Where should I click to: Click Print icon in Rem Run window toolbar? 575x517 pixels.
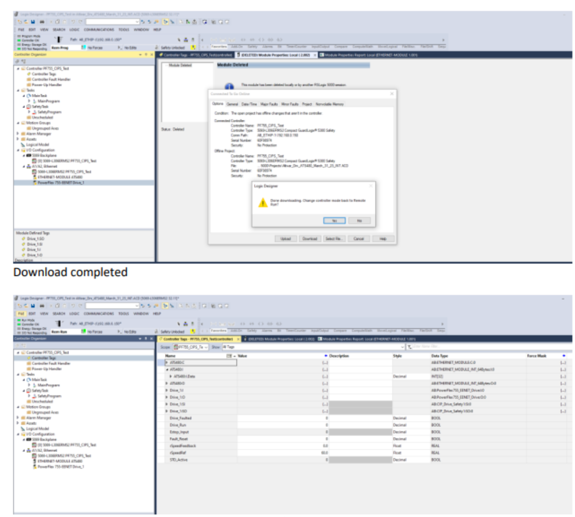[x=42, y=306]
